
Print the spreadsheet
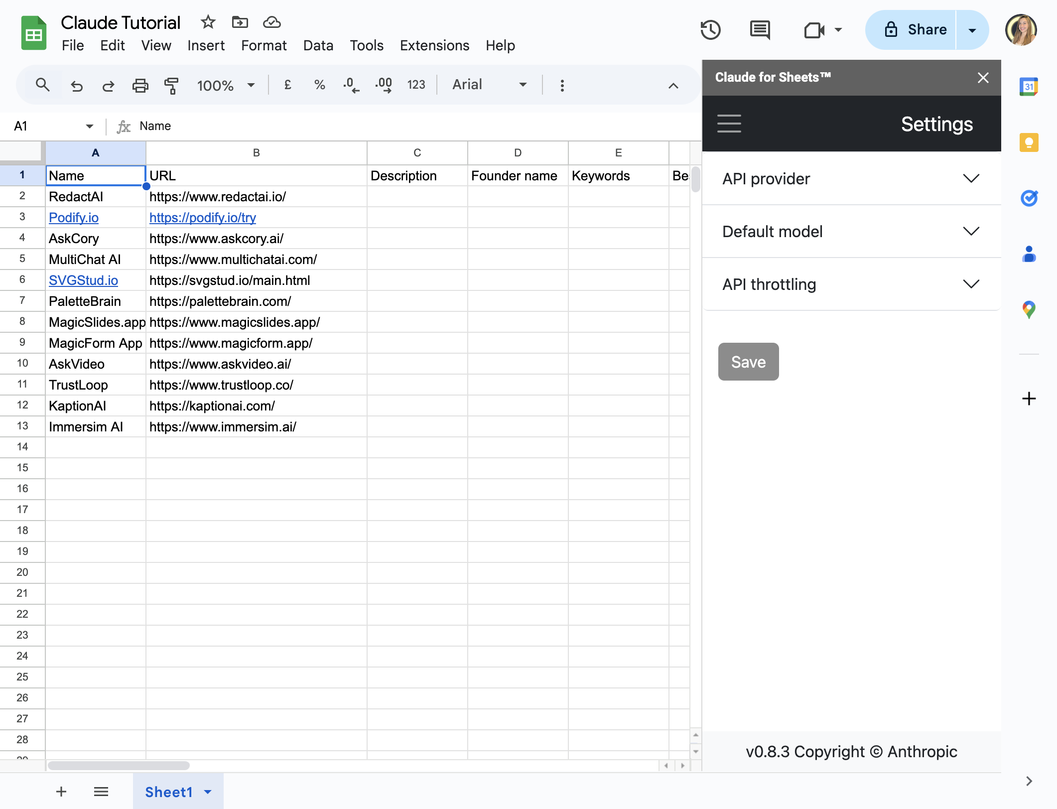pyautogui.click(x=140, y=86)
